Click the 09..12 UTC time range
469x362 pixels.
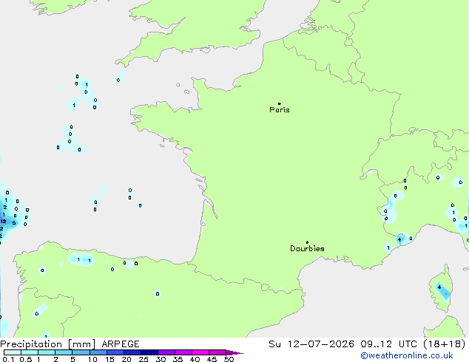(389, 344)
